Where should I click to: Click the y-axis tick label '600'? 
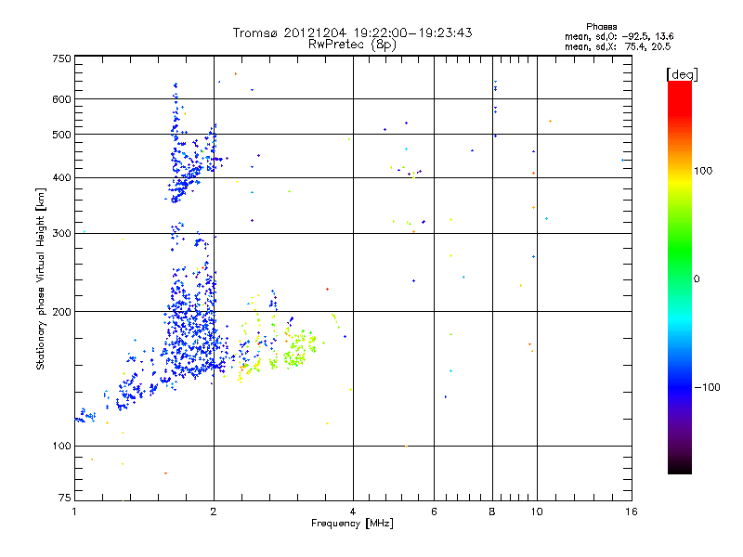(x=61, y=99)
